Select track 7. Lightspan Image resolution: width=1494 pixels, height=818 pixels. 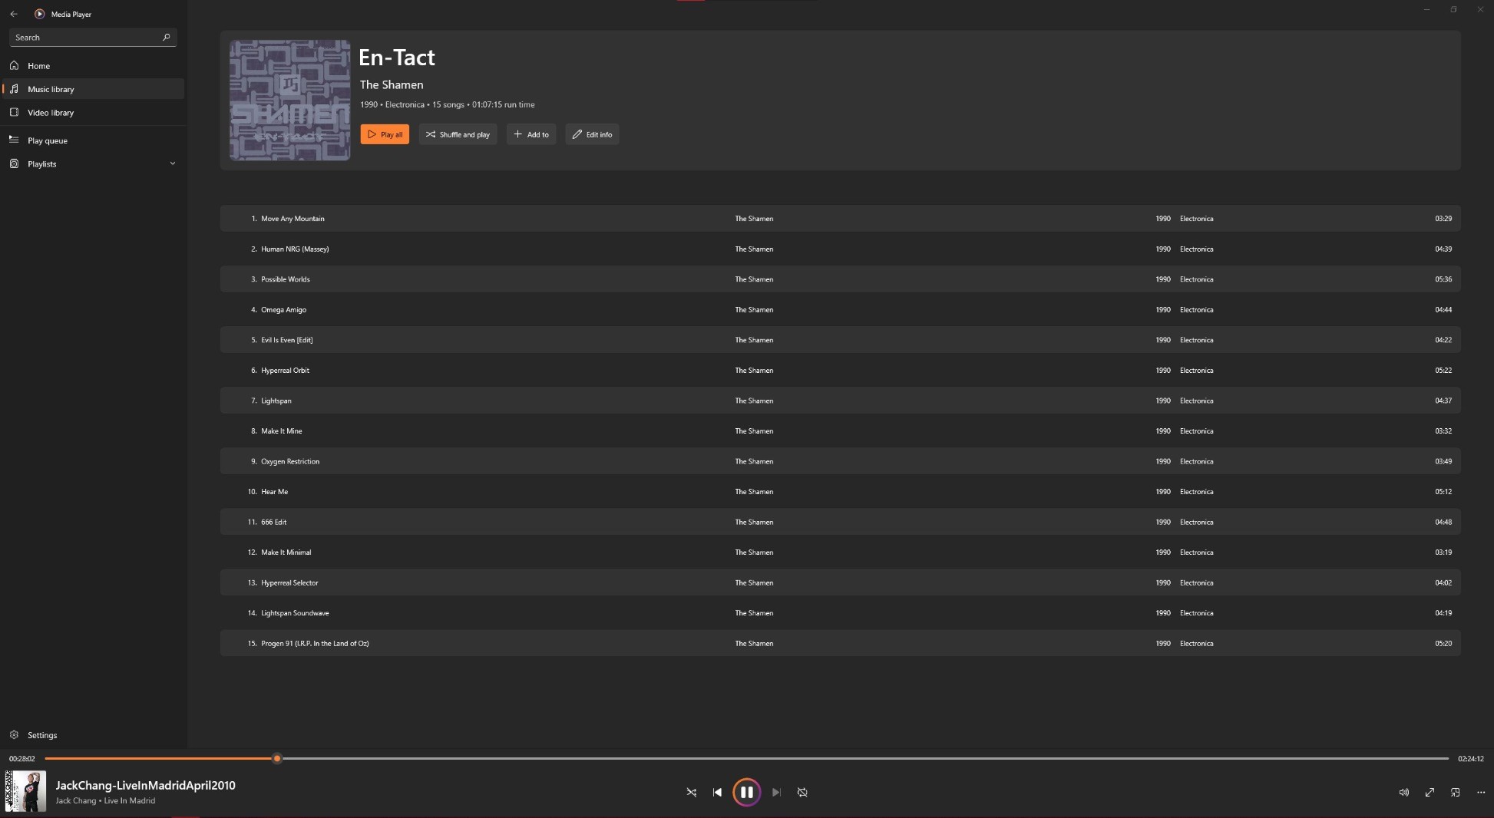tap(840, 401)
